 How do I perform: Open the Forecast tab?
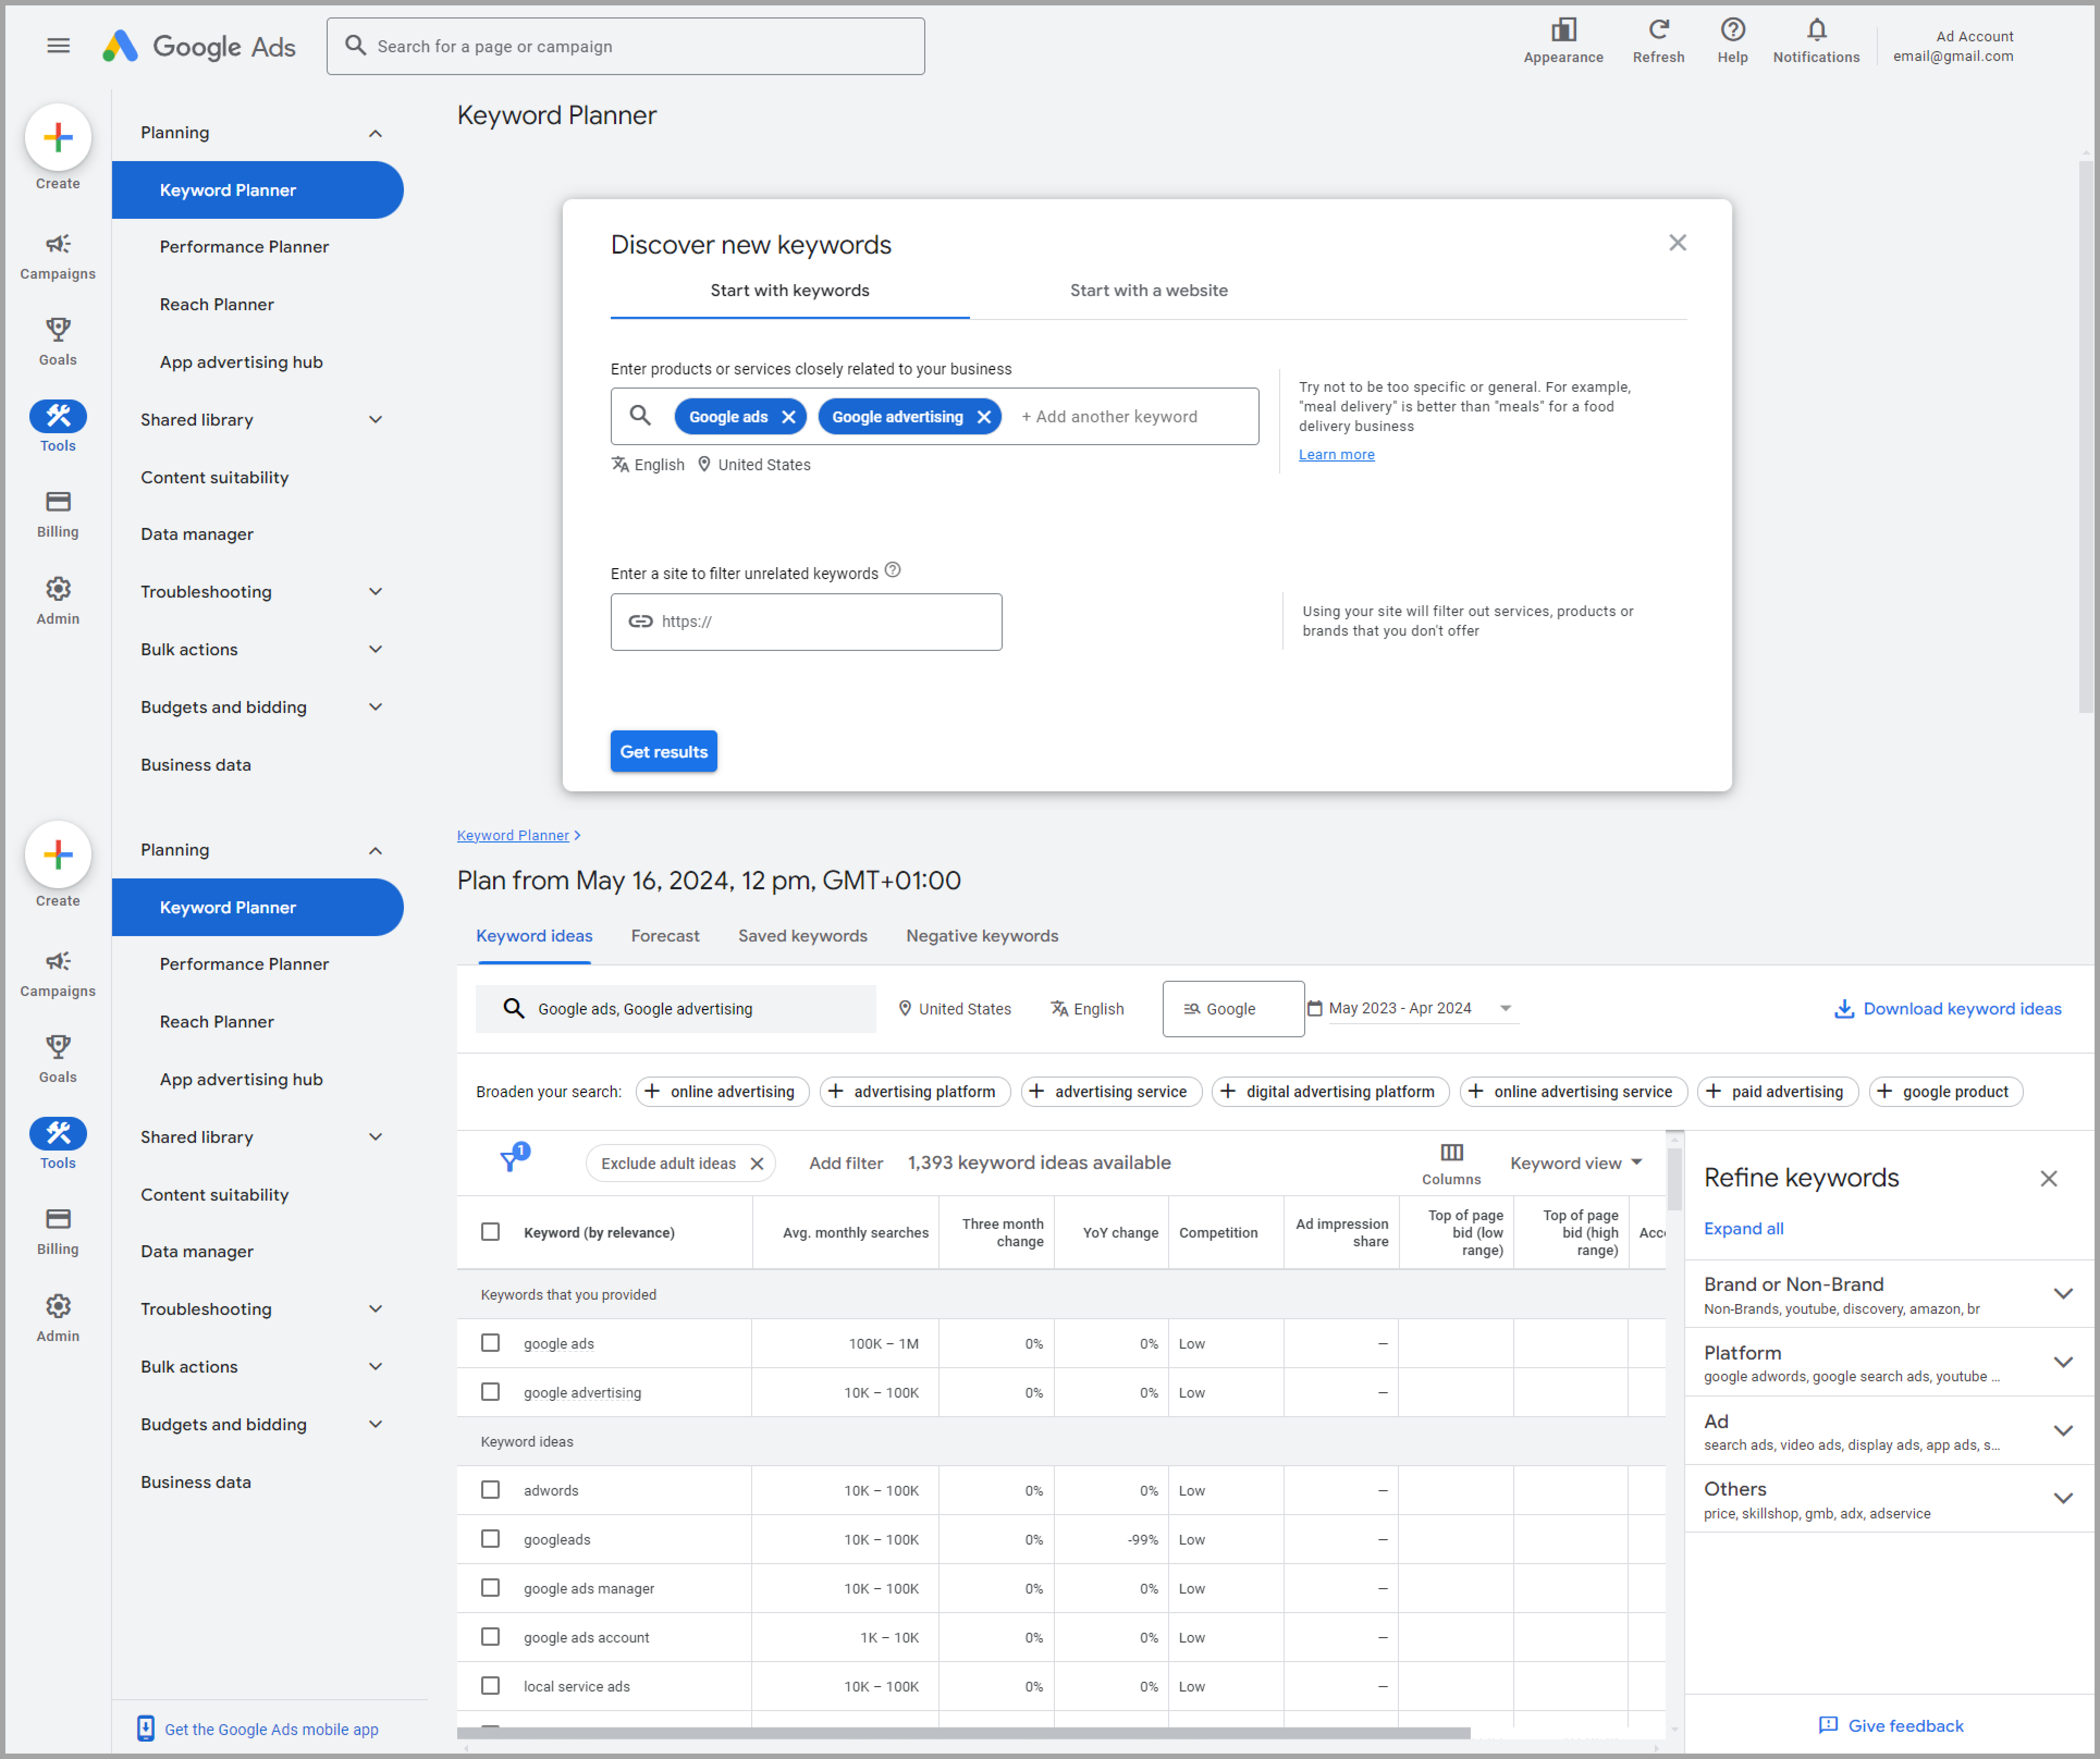pyautogui.click(x=665, y=936)
